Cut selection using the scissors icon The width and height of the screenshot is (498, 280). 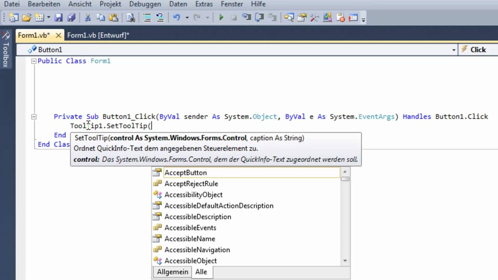[x=88, y=17]
